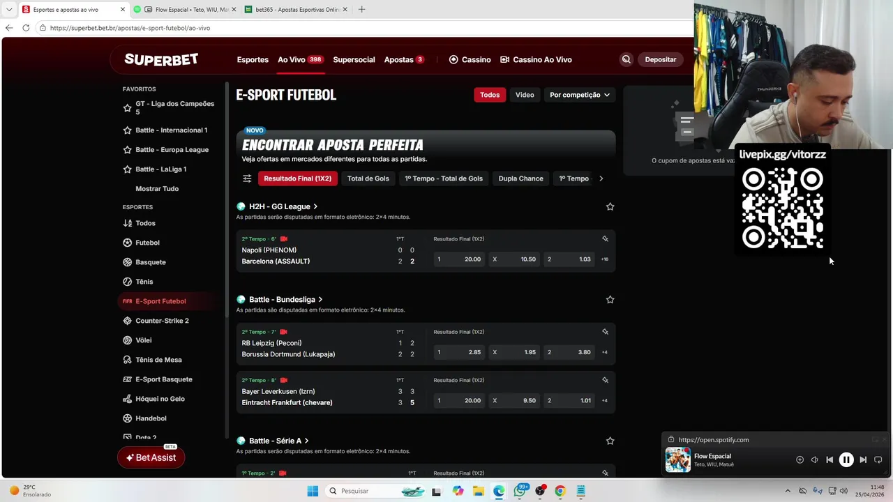Select the Todos filter button
893x502 pixels.
click(490, 95)
